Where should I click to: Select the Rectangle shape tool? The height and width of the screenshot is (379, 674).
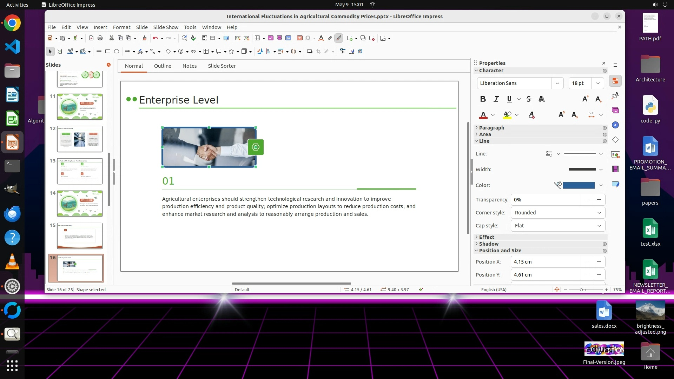[x=108, y=51]
